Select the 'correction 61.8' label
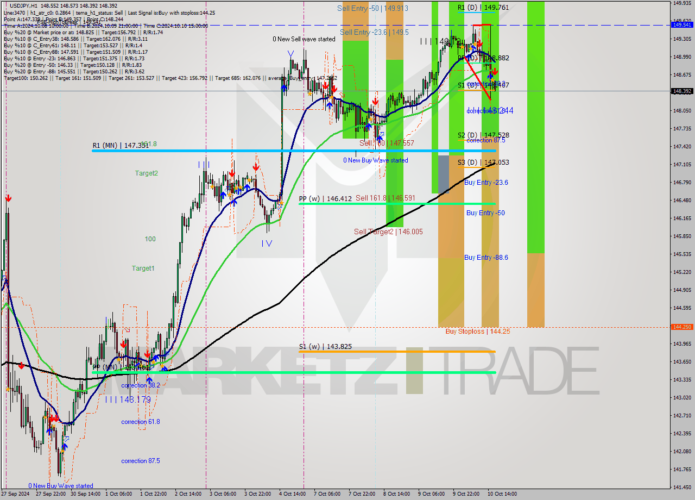 [141, 422]
